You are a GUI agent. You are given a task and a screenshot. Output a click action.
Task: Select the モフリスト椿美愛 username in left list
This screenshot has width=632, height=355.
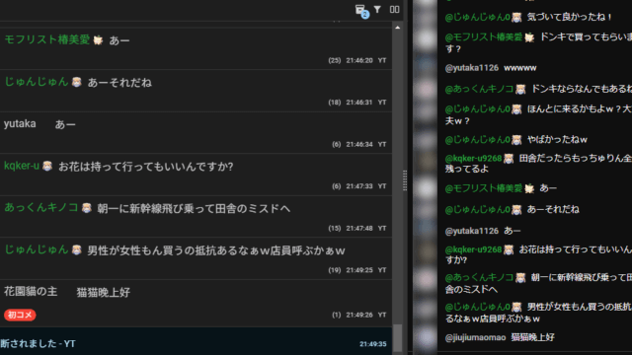[x=46, y=39]
